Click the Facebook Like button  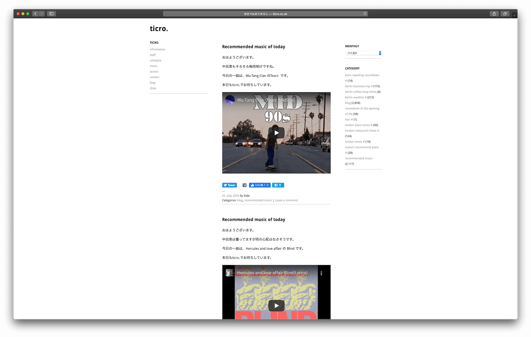(x=260, y=185)
